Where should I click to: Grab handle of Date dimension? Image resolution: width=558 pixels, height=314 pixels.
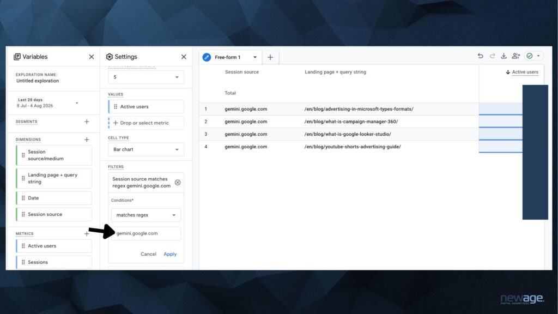(23, 198)
